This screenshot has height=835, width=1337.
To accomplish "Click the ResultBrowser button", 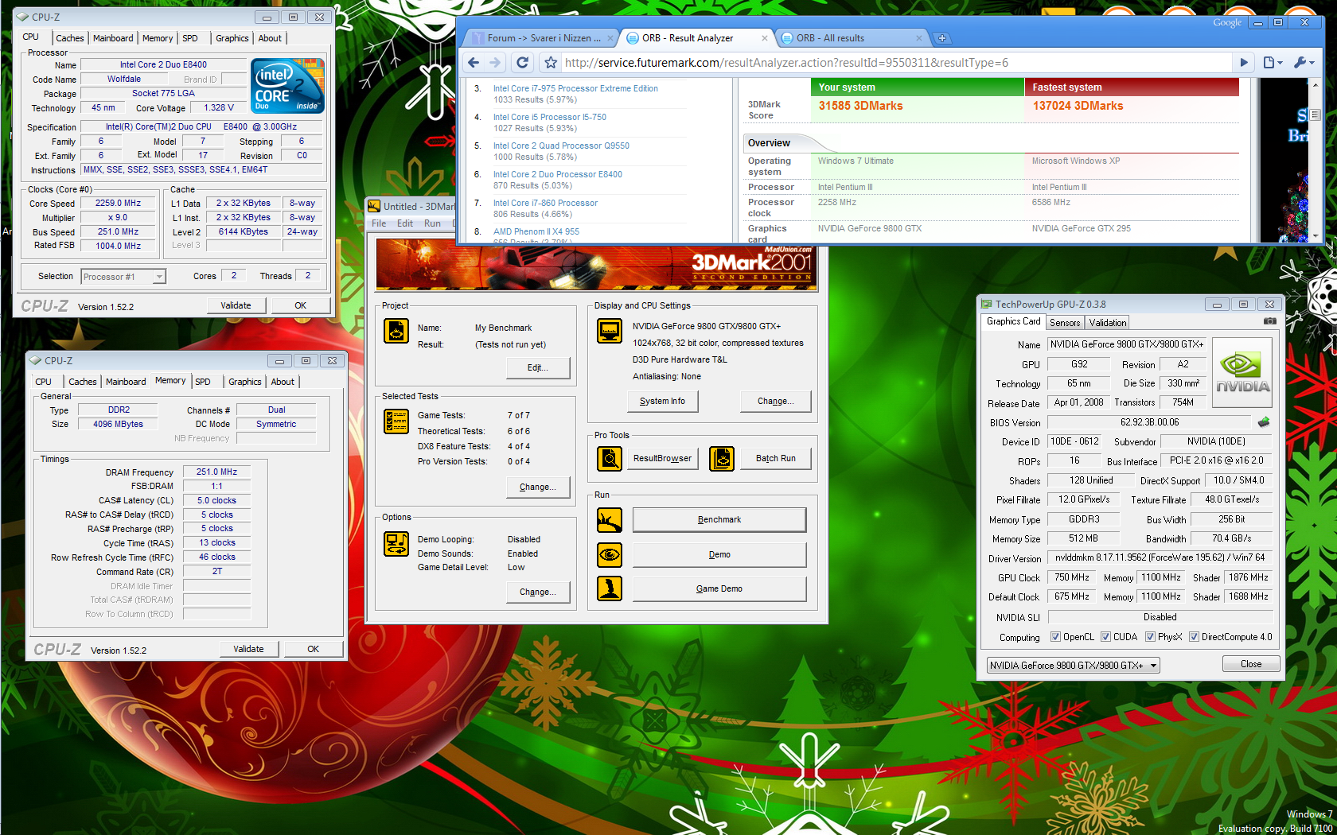I will coord(662,459).
